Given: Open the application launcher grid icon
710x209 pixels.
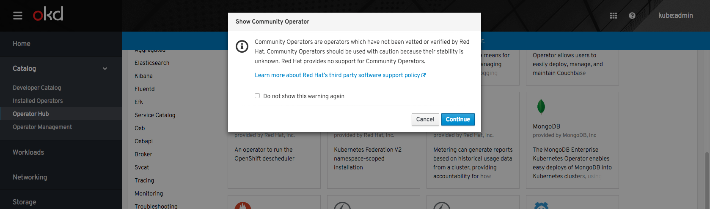Looking at the screenshot, I should [x=614, y=16].
